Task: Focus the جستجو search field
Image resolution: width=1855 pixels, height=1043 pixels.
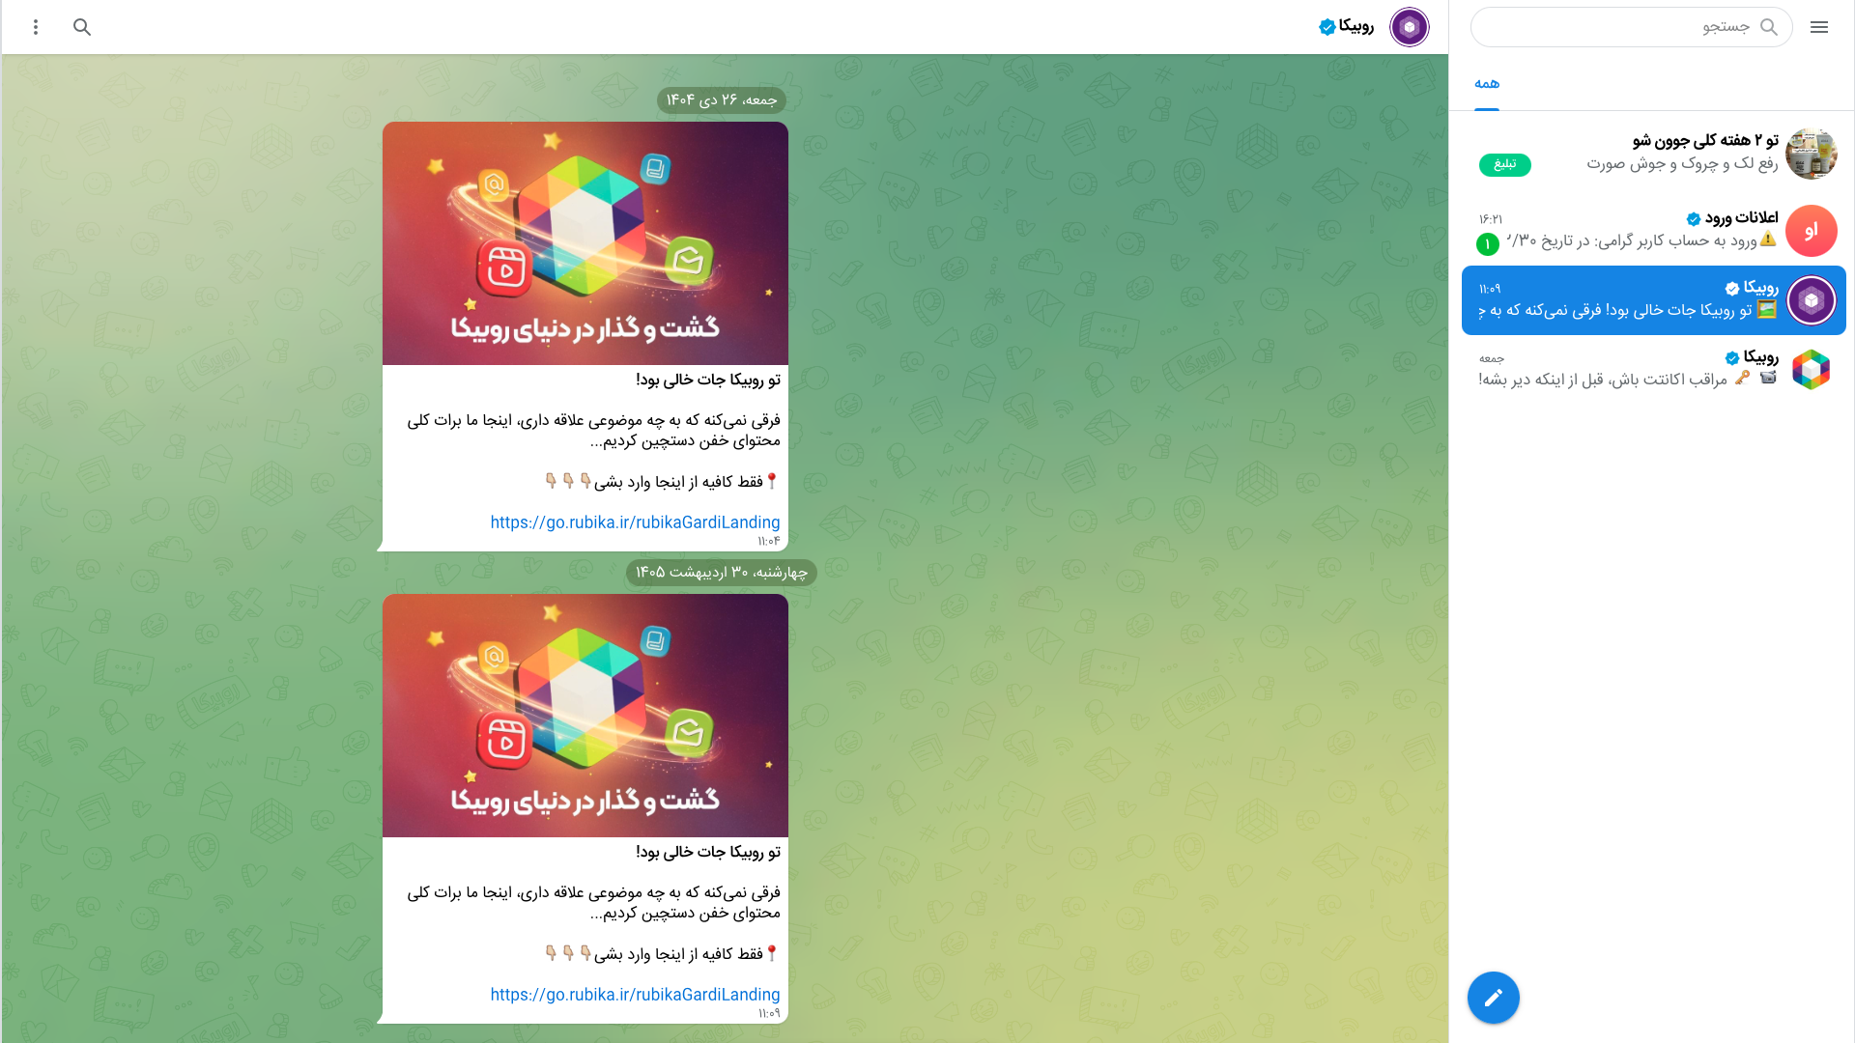Action: [x=1632, y=27]
